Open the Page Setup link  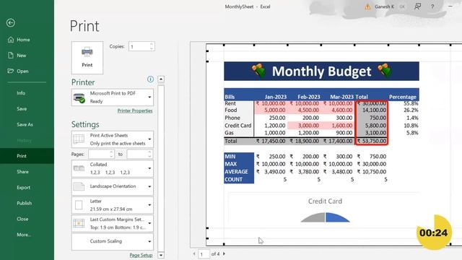click(x=141, y=255)
